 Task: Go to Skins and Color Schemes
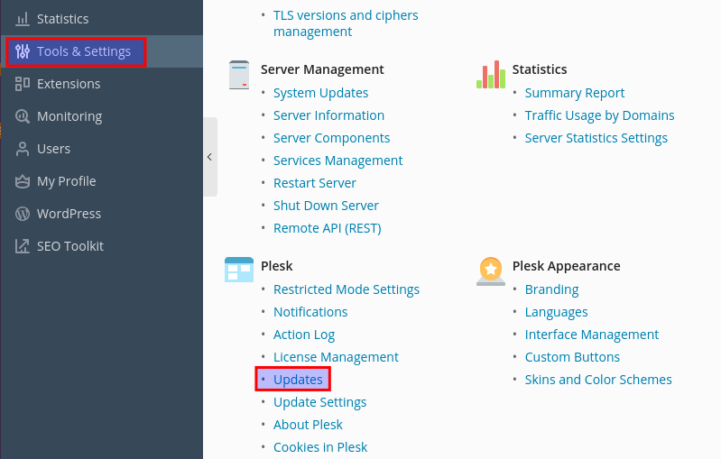597,380
